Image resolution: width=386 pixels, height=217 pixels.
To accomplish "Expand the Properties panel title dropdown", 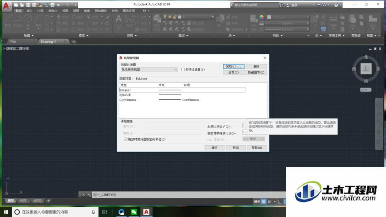I will (278, 35).
